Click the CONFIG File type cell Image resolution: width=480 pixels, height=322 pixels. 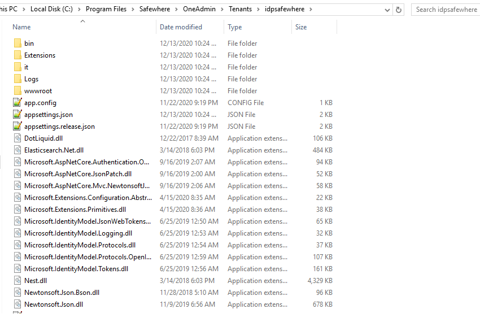[246, 103]
